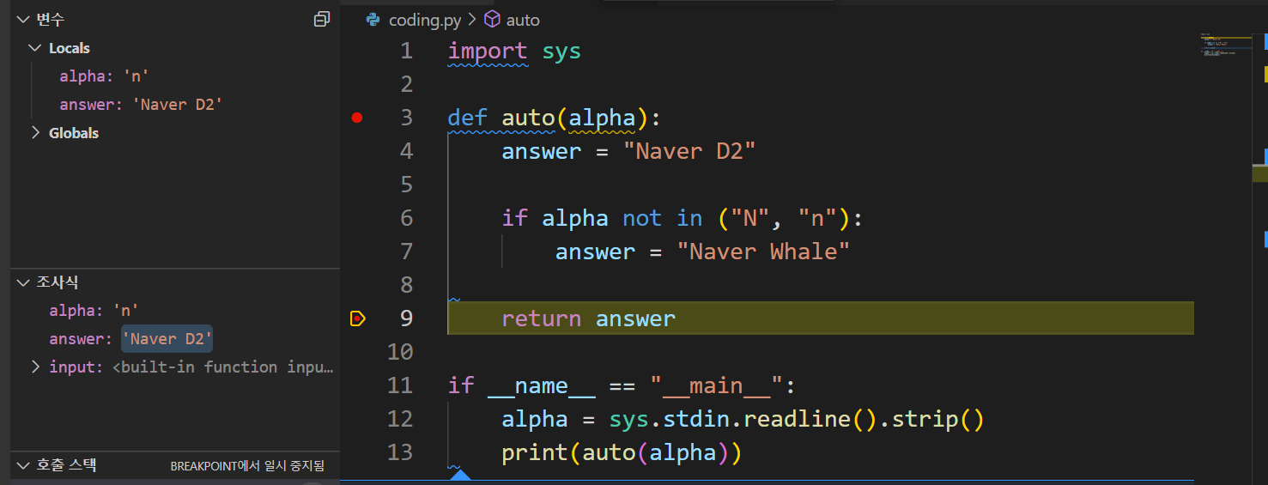Click 'sys.stdin.readline().strip()' on line 12
The height and width of the screenshot is (485, 1268).
[796, 419]
